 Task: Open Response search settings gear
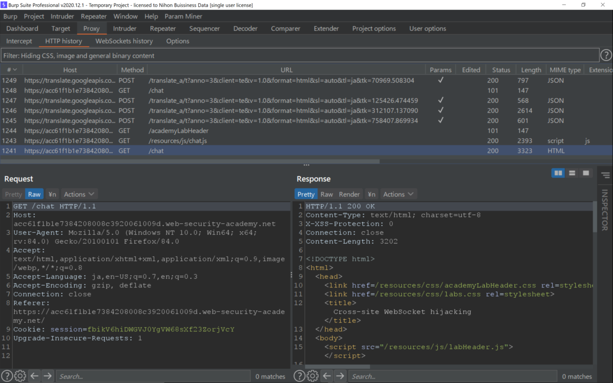313,376
